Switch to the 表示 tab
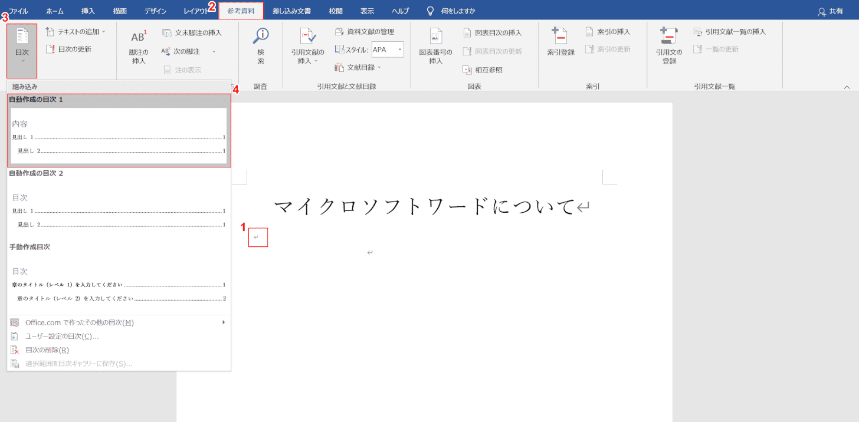 [367, 11]
